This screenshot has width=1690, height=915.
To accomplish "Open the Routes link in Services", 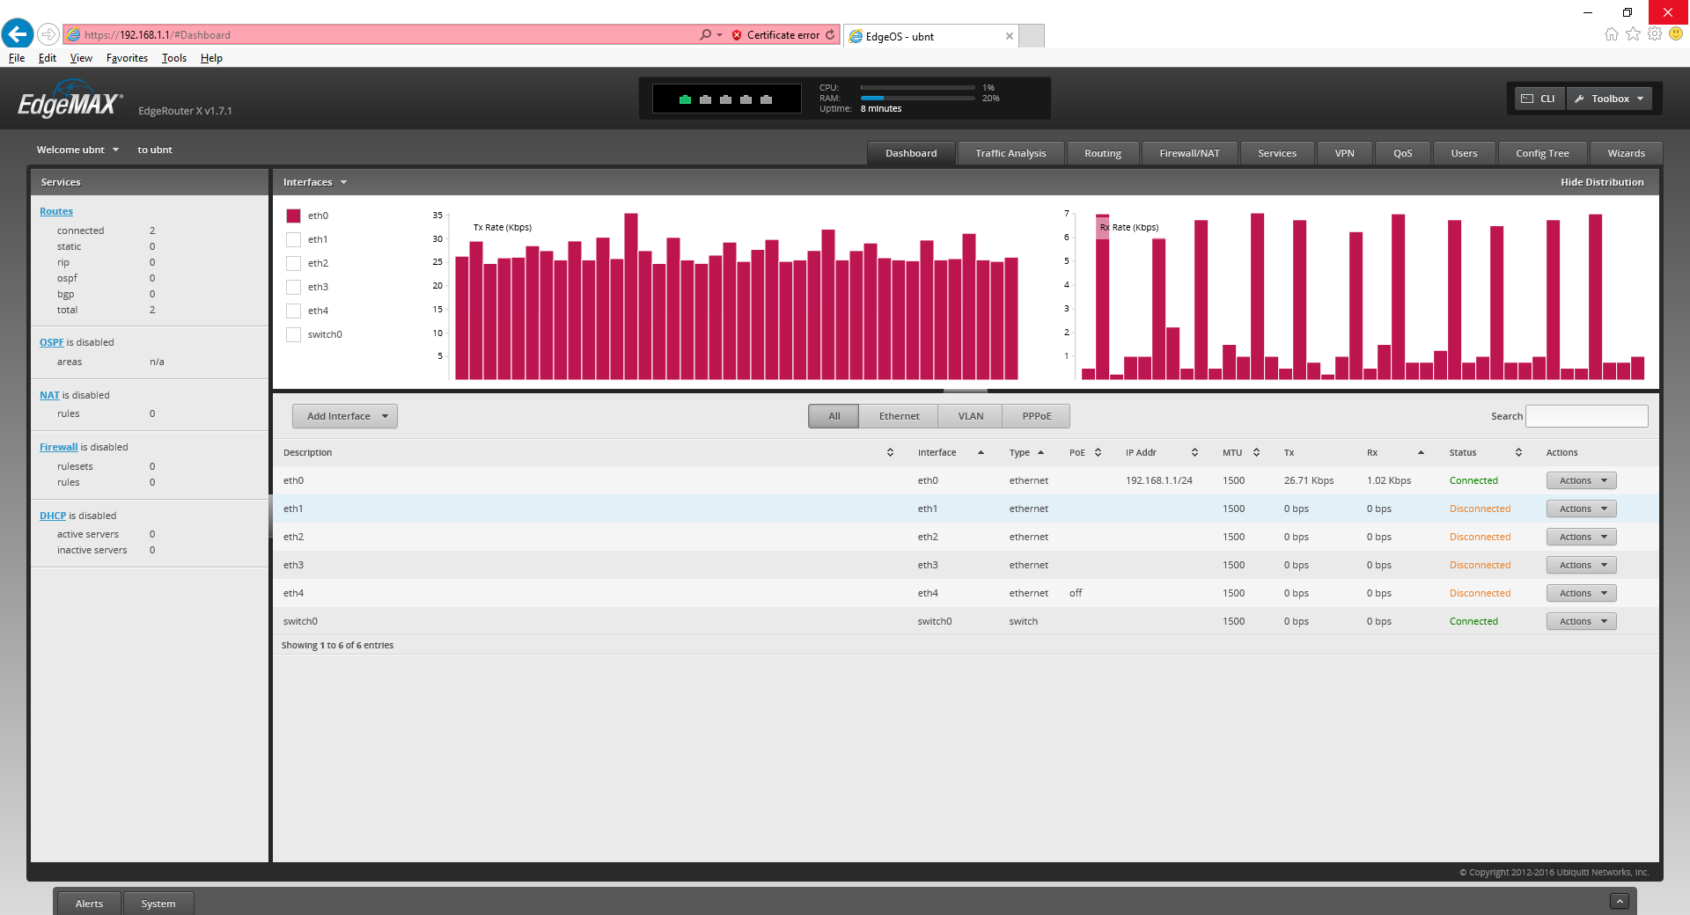I will tap(56, 211).
